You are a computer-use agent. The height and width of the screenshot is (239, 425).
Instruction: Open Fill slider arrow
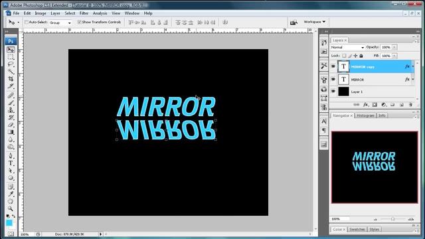tap(394, 56)
